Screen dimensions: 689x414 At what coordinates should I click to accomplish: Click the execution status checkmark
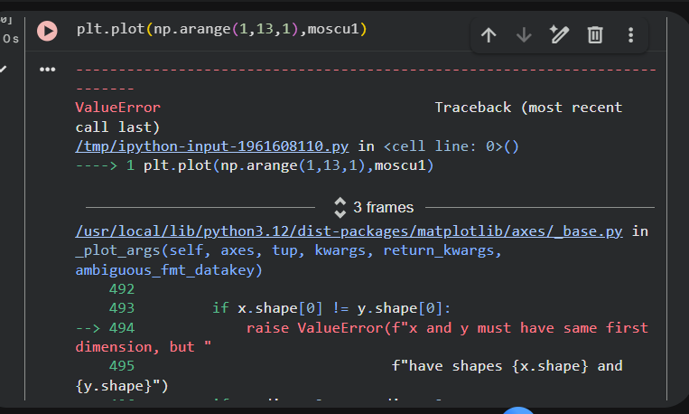(x=4, y=68)
